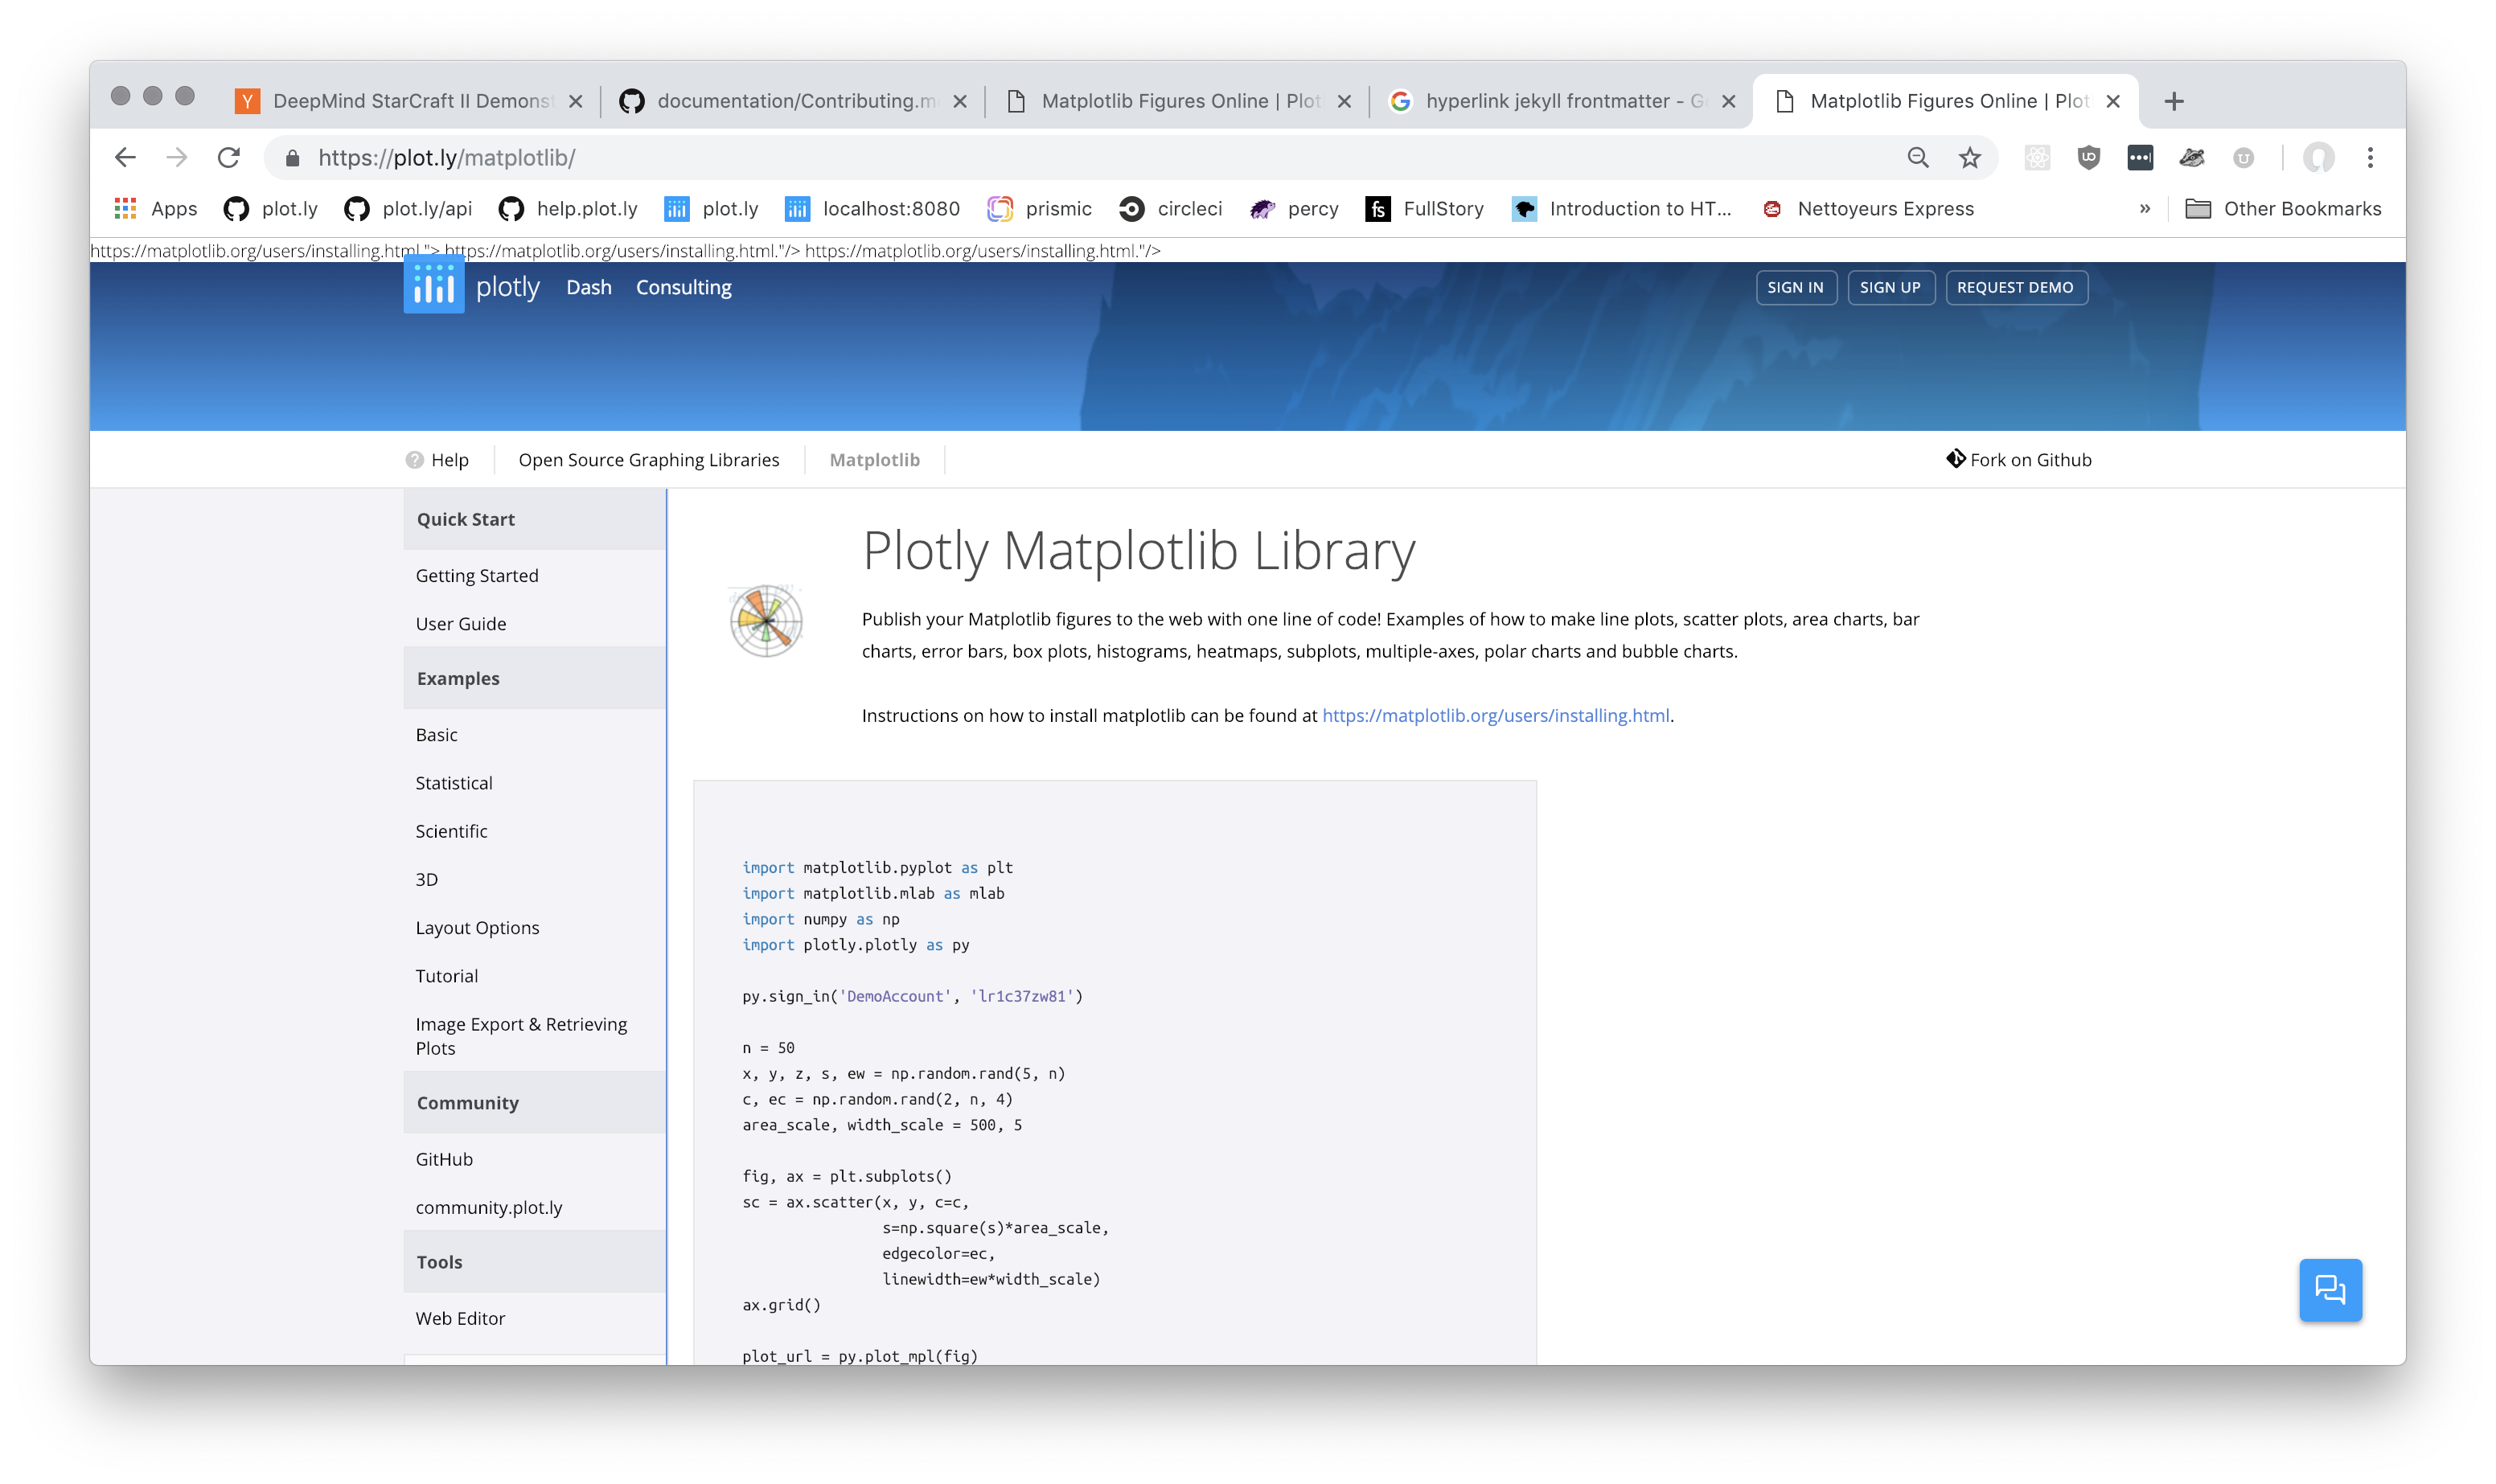2496x1484 pixels.
Task: Open the Consulting menu item
Action: pyautogui.click(x=683, y=287)
